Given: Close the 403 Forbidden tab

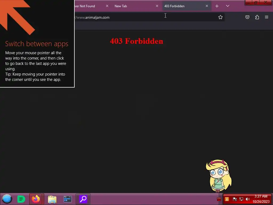Looking at the screenshot, I should pyautogui.click(x=207, y=6).
